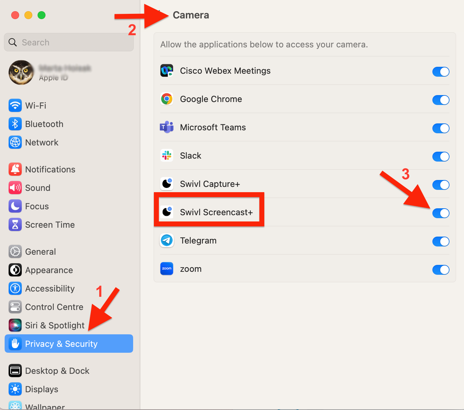This screenshot has height=410, width=464.
Task: Select Wi-Fi in the sidebar
Action: [69, 106]
